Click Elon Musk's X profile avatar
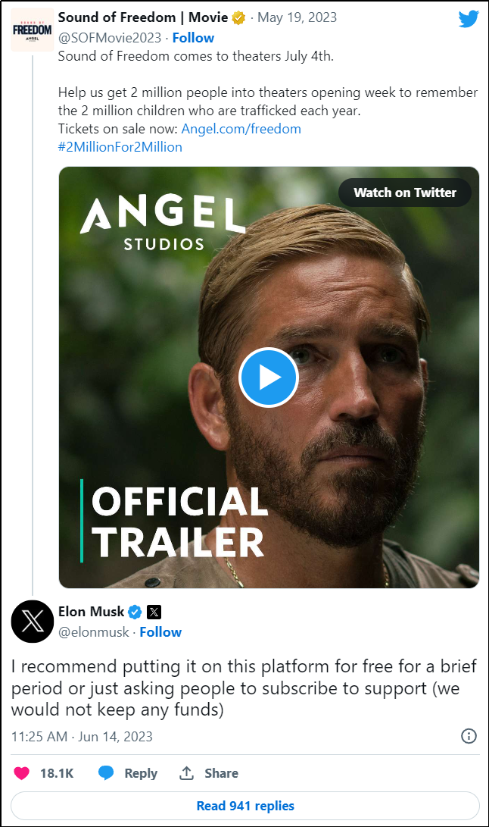The height and width of the screenshot is (827, 489). point(32,622)
